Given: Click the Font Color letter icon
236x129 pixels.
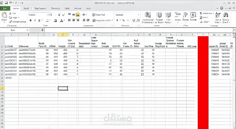Looking at the screenshot, I should 61,20.
